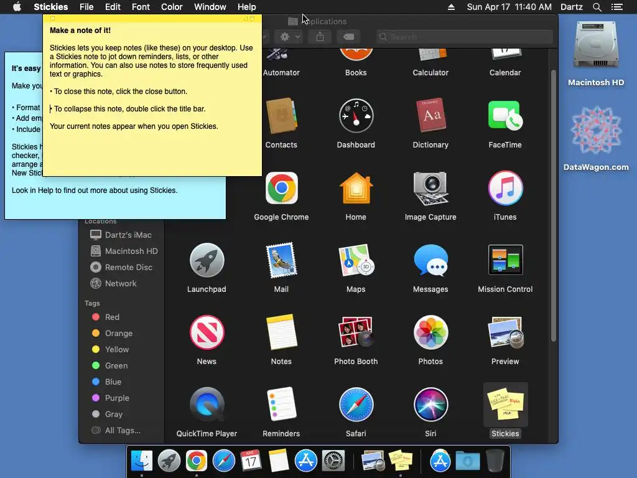Select Google Chrome in Applications window
This screenshot has width=637, height=478.
pyautogui.click(x=281, y=188)
